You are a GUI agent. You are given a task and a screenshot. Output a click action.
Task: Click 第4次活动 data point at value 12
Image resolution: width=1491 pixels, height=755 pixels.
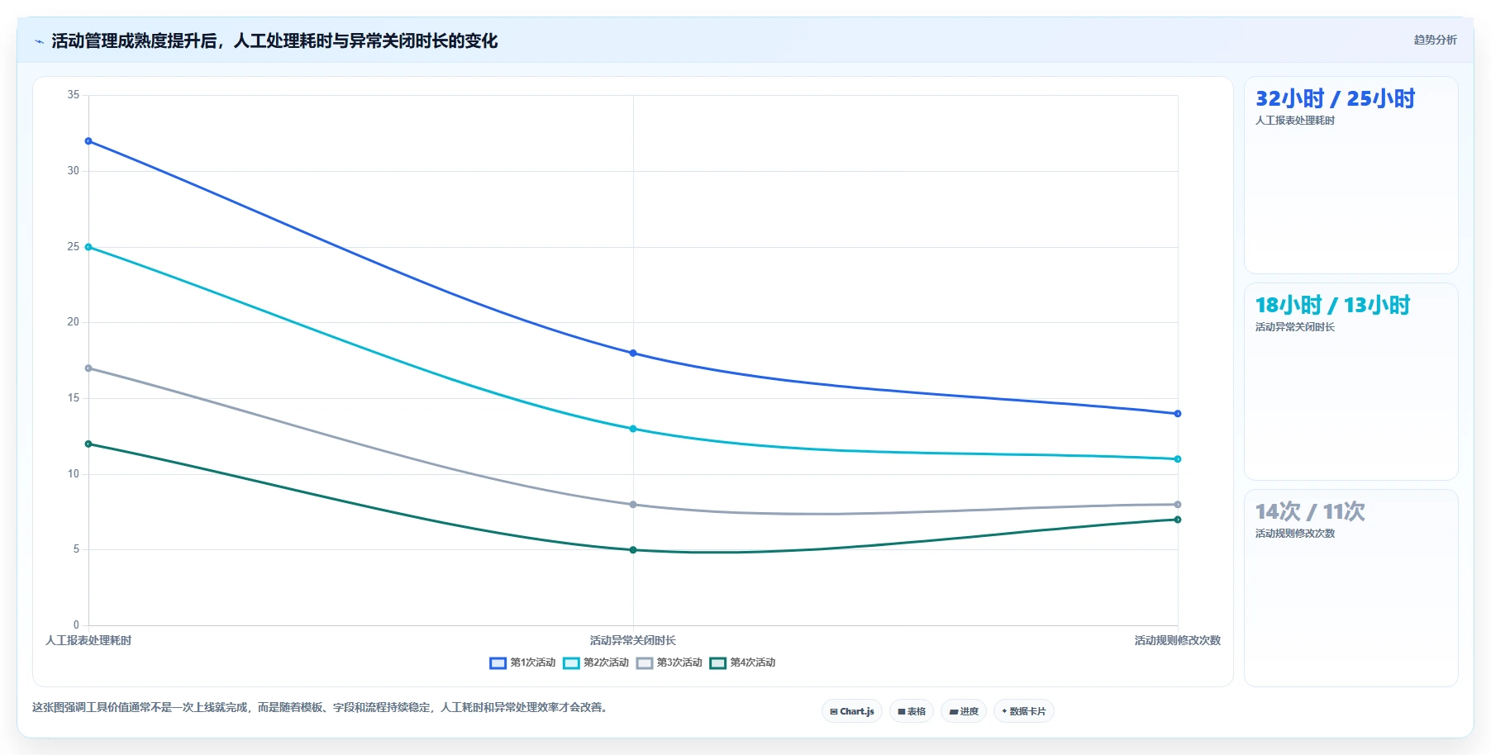(x=88, y=444)
